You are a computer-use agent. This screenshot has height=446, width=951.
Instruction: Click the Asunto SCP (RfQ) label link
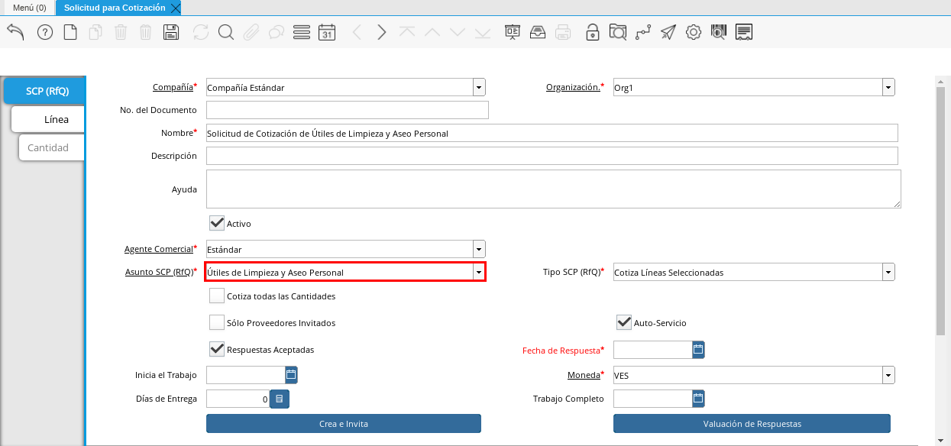pos(158,272)
